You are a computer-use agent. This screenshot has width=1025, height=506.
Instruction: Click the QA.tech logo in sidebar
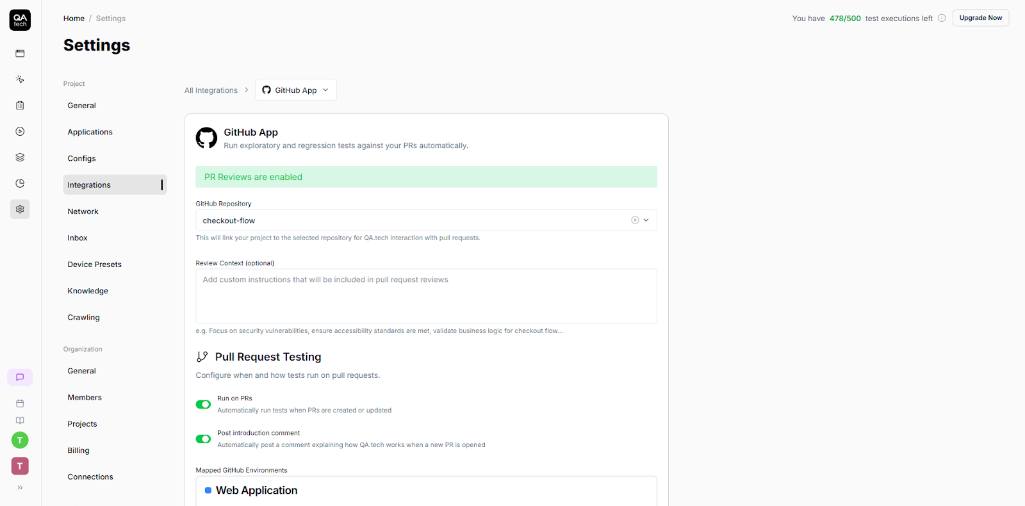(x=20, y=20)
